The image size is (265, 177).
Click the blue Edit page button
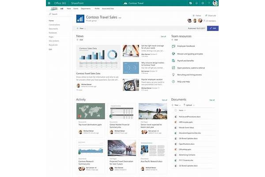pos(213,28)
